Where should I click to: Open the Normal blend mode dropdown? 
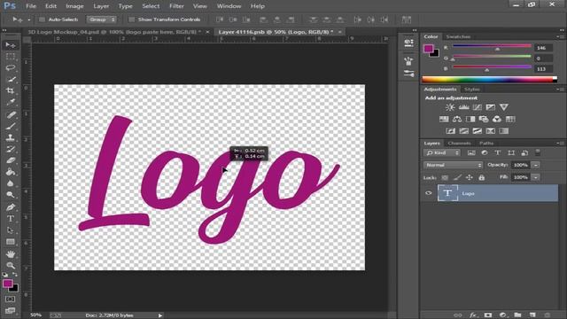coord(453,165)
